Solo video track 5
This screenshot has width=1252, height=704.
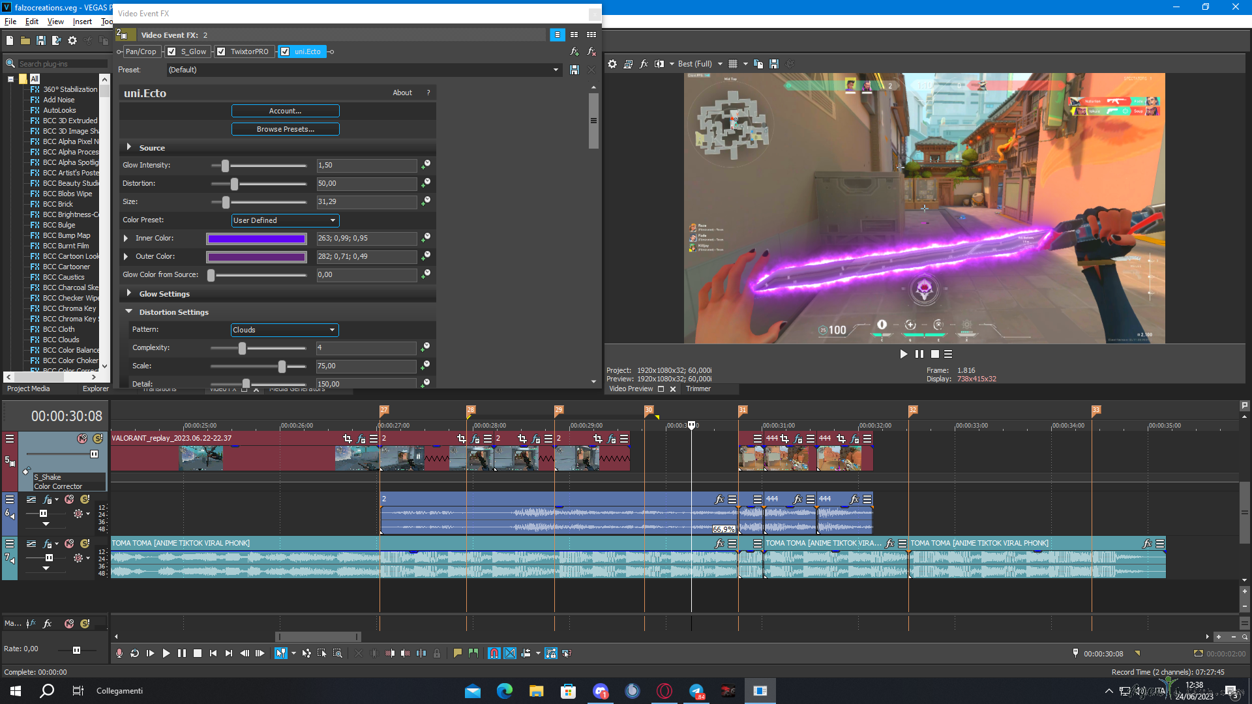98,439
